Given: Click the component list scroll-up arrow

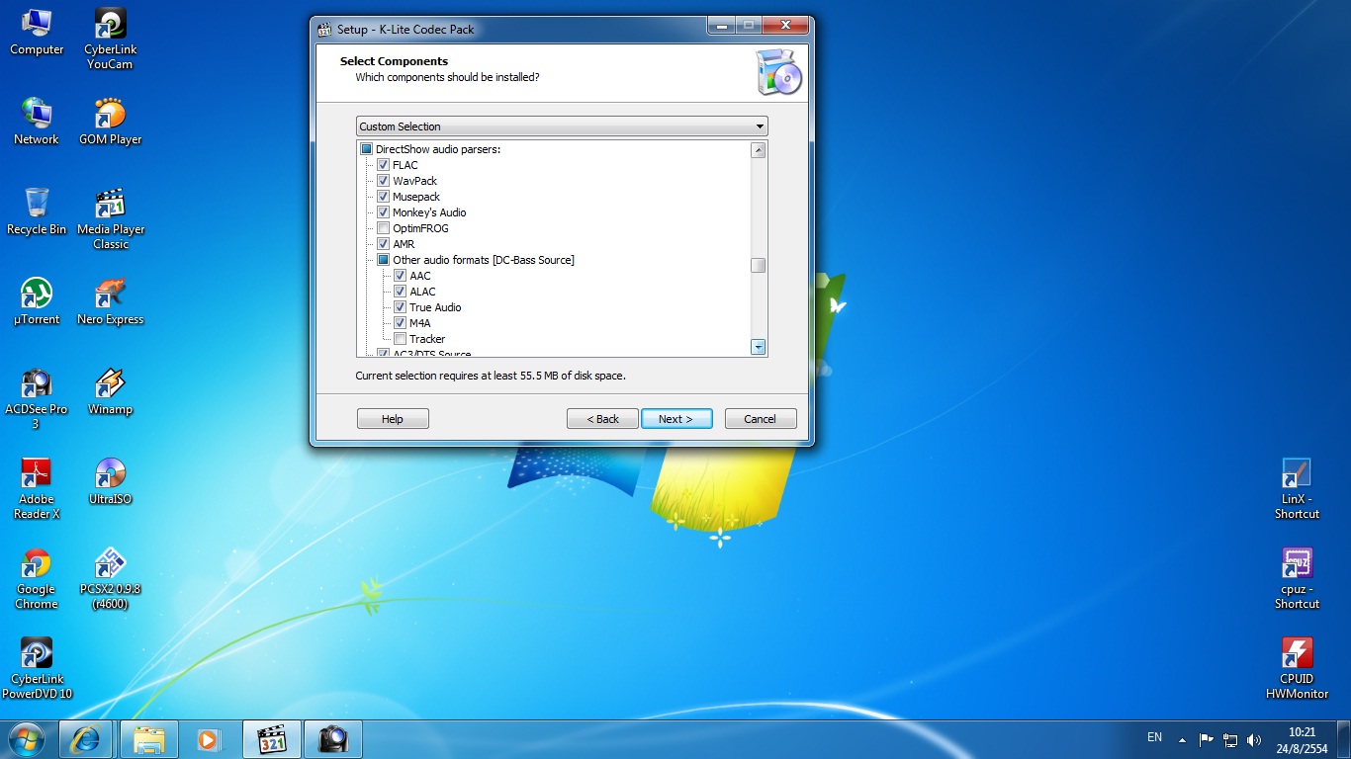Looking at the screenshot, I should [759, 150].
